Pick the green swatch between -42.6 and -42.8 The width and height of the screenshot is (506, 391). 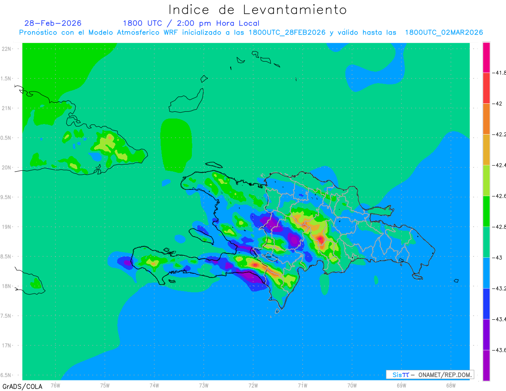486,211
